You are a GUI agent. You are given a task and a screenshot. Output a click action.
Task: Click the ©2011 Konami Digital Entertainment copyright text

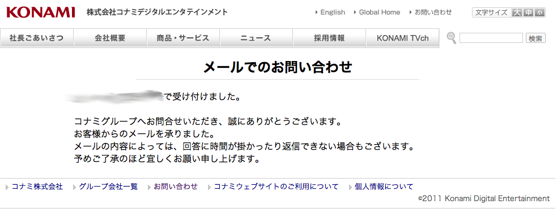click(484, 198)
